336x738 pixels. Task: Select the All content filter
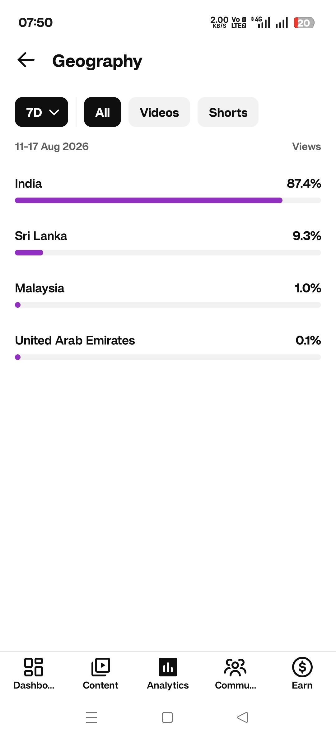(x=102, y=112)
